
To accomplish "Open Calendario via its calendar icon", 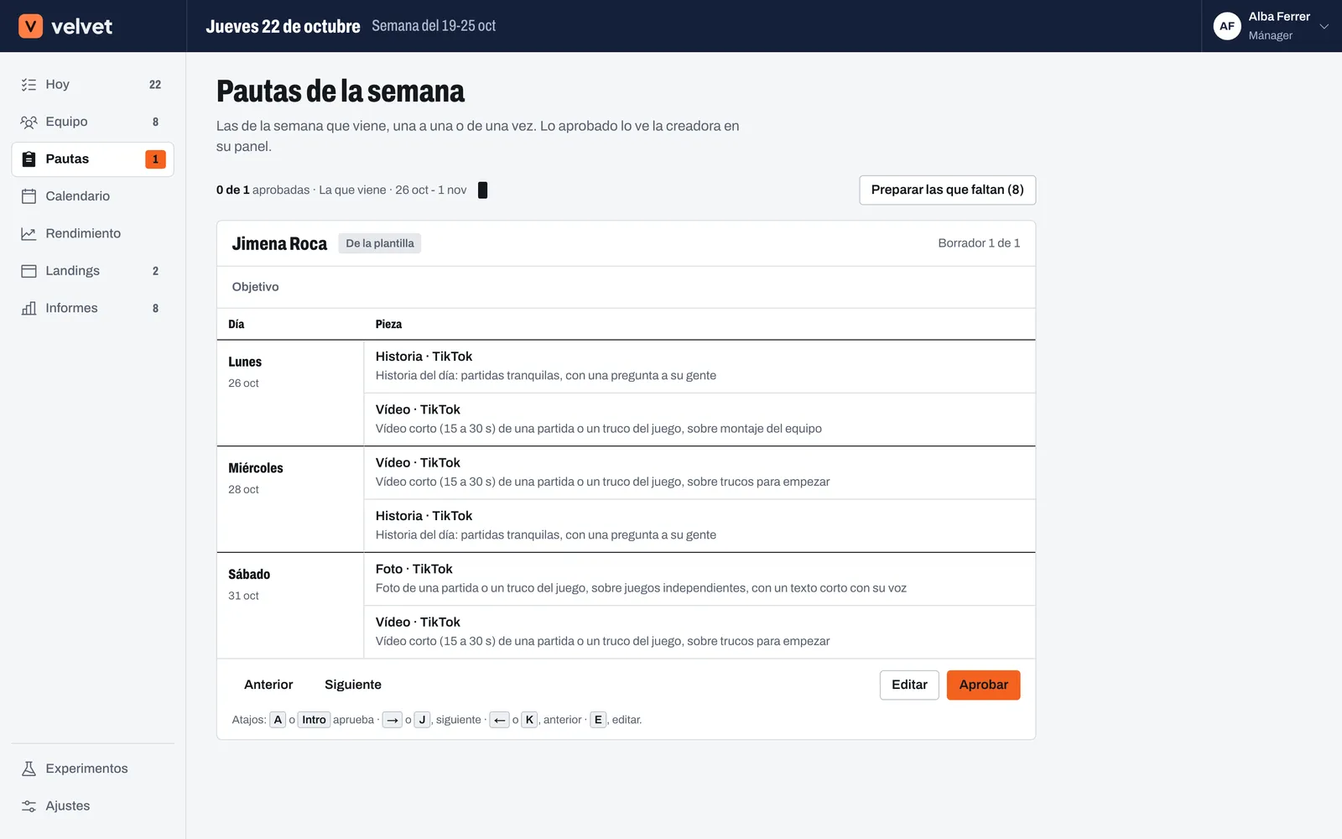I will pos(29,196).
